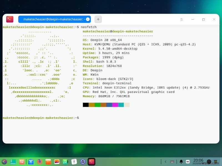The image size is (222, 166).
Task: Expand hidden tray icons with the chevron
Action: click(166, 161)
